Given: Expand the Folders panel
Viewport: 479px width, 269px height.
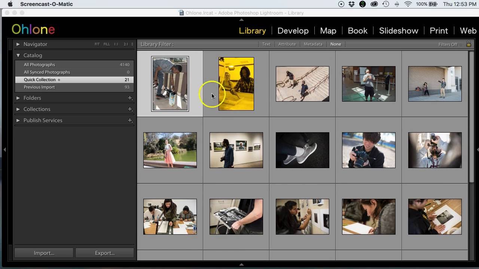Looking at the screenshot, I should (18, 98).
